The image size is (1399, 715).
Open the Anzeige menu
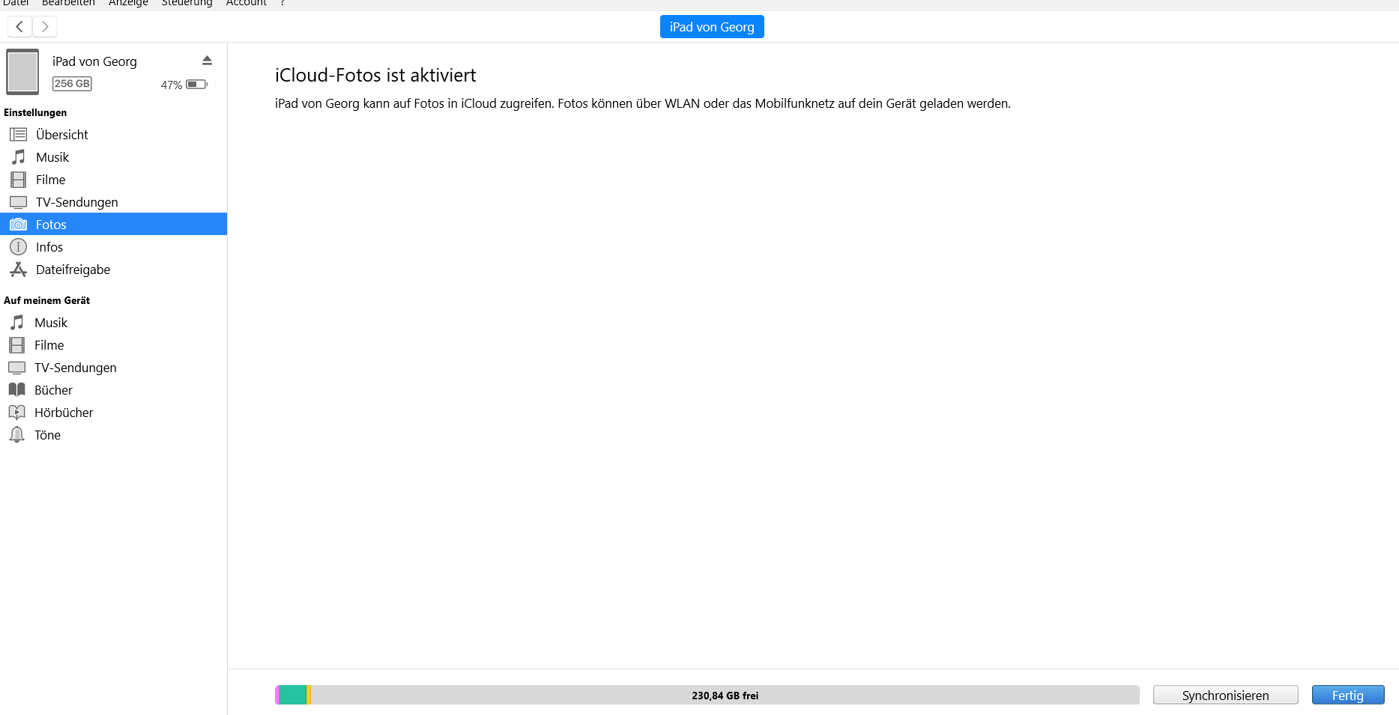(128, 3)
